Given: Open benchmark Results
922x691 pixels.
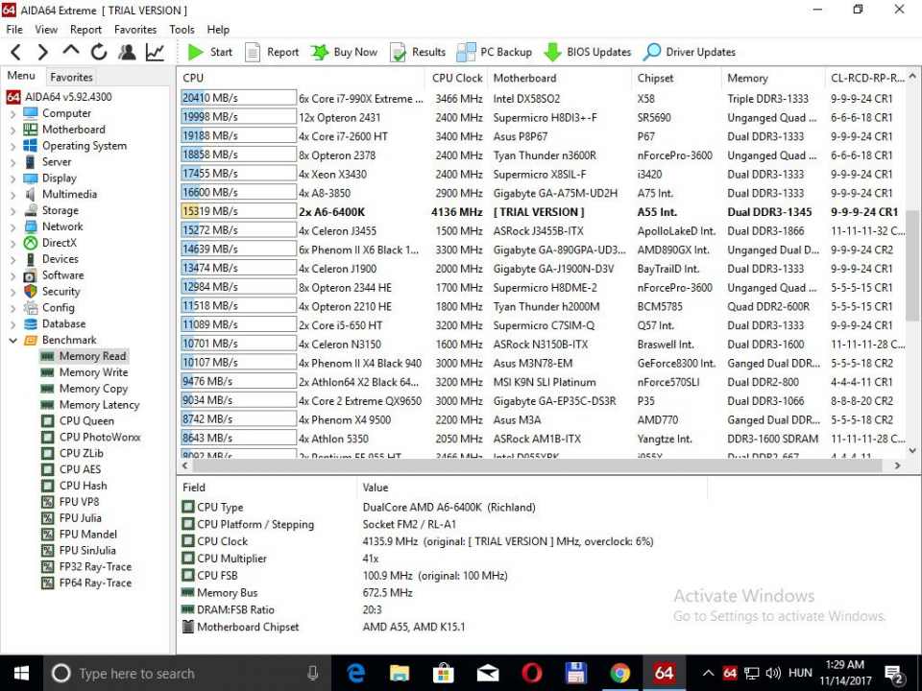Looking at the screenshot, I should click(418, 52).
